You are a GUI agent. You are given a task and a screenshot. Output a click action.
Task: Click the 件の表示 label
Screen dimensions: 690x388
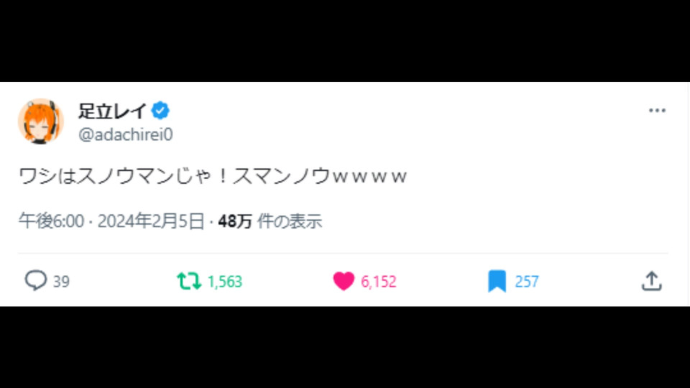click(x=289, y=221)
